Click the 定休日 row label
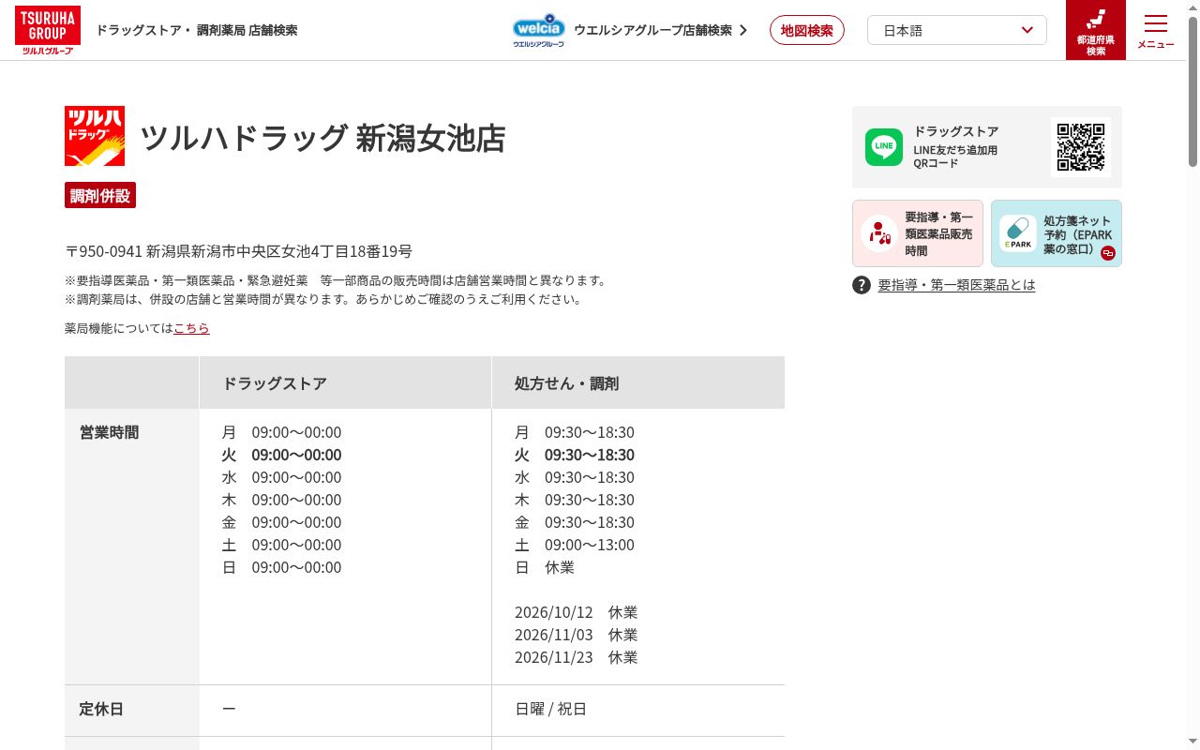 (x=101, y=709)
